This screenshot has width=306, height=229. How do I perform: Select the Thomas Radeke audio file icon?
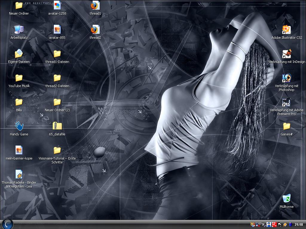coord(19,174)
